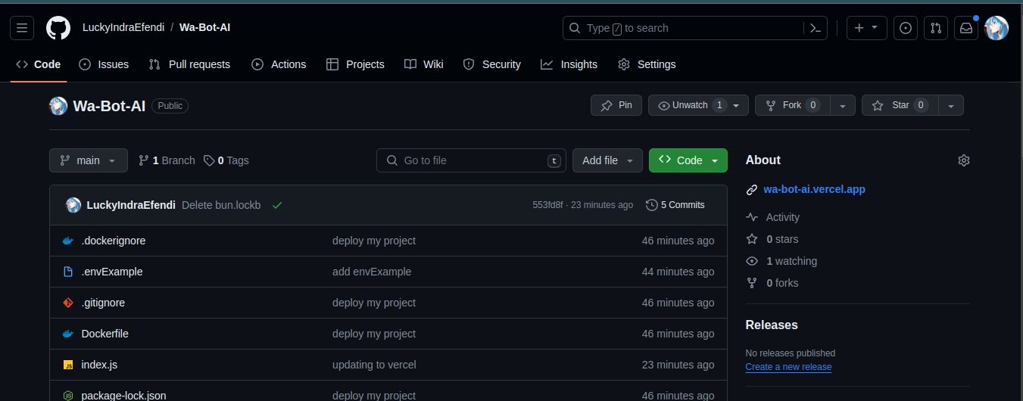Click the repository owner avatar beside Wa-Bot-AI
The width and height of the screenshot is (1023, 401).
click(58, 106)
